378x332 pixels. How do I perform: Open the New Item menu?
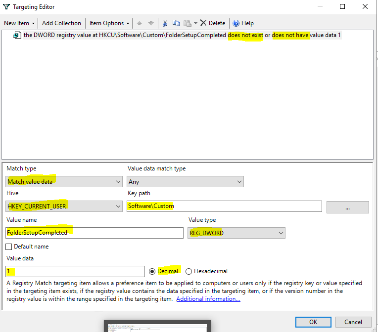(x=19, y=23)
